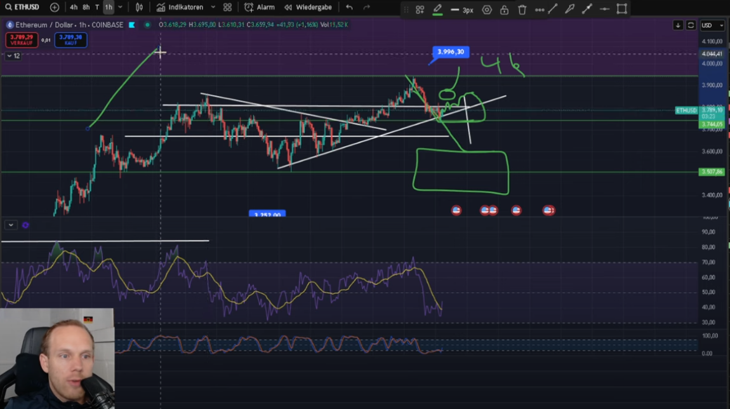Start Wiedergabe replay mode

pyautogui.click(x=309, y=7)
